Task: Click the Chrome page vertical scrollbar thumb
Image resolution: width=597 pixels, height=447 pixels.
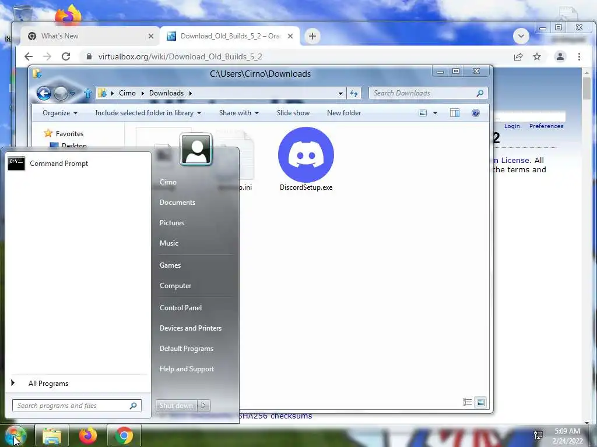Action: pos(587,88)
